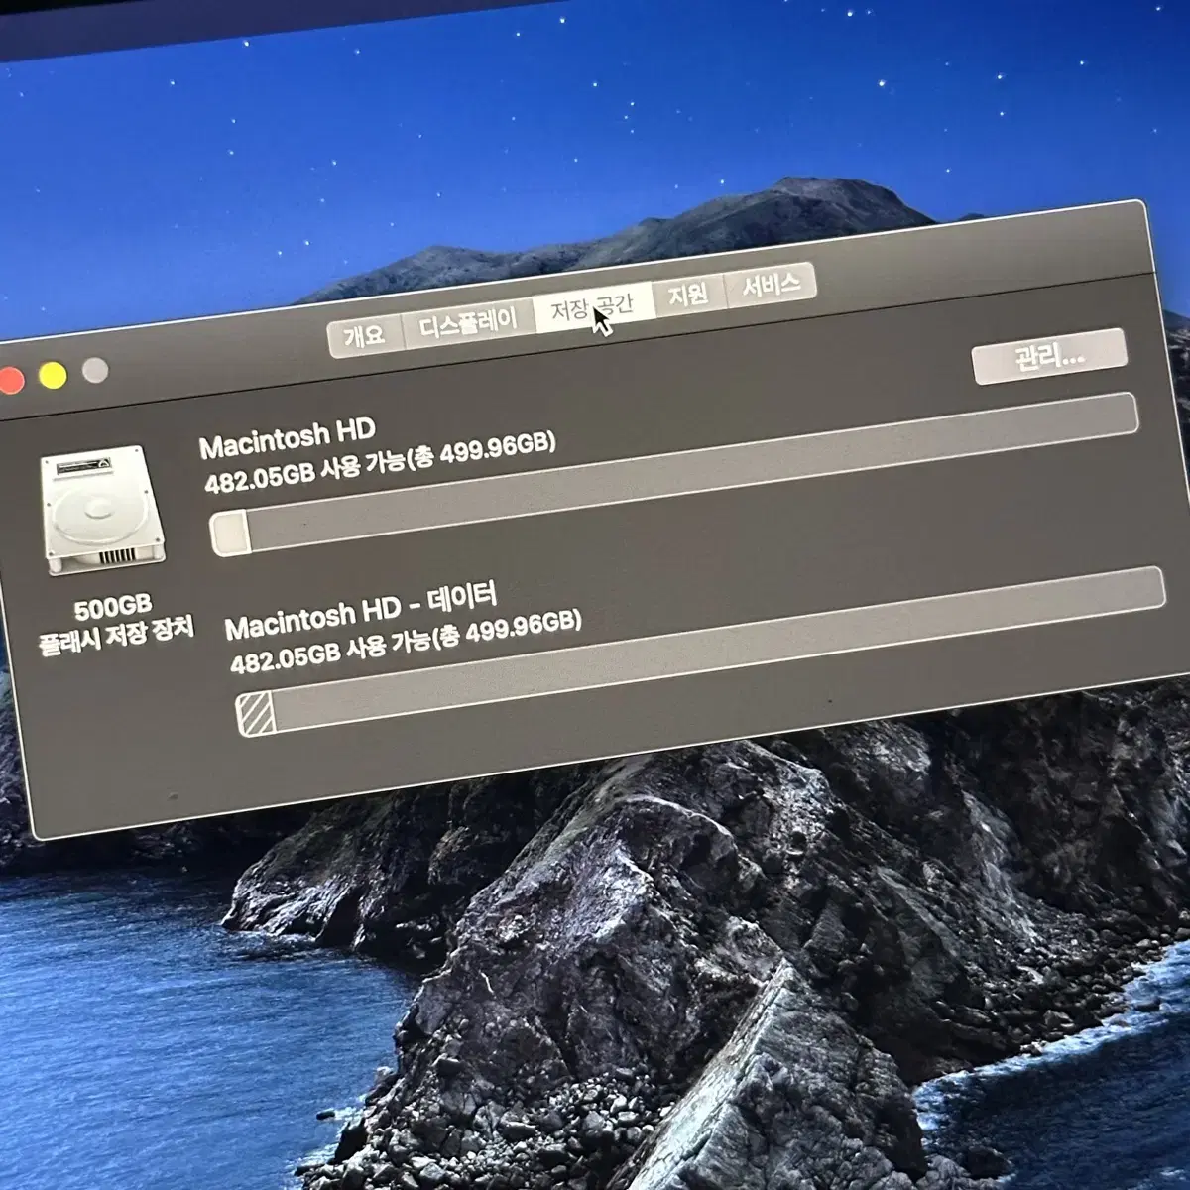Click the striped segment of 데이터 bar
Screen dimensions: 1190x1190
[257, 715]
